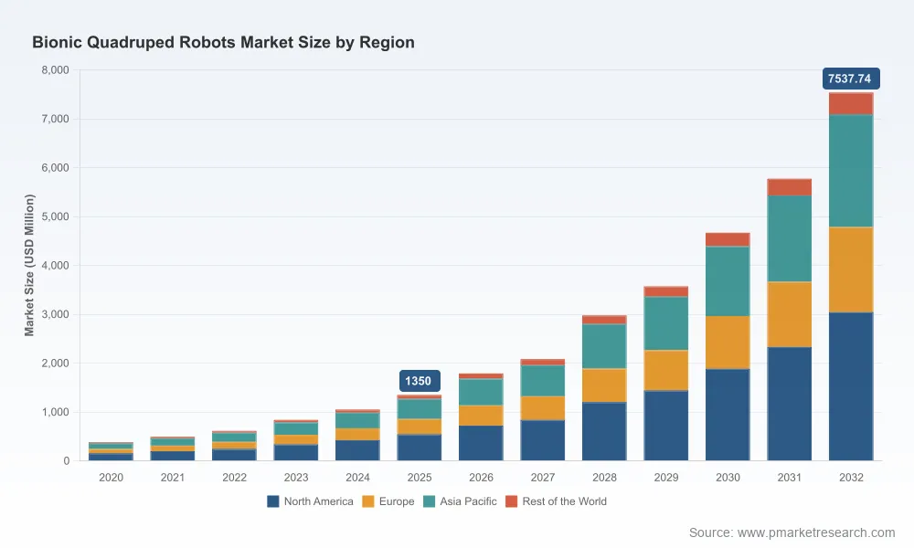Click the Asia Pacific teal legend swatch
This screenshot has width=914, height=548.
click(429, 501)
